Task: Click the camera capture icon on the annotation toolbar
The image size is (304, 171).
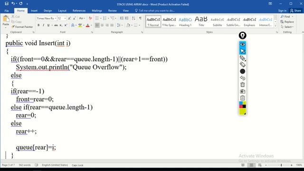Action: [x=243, y=91]
